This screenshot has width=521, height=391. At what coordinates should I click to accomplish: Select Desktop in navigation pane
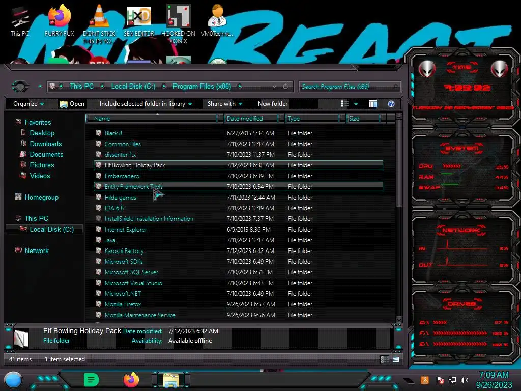[38, 133]
